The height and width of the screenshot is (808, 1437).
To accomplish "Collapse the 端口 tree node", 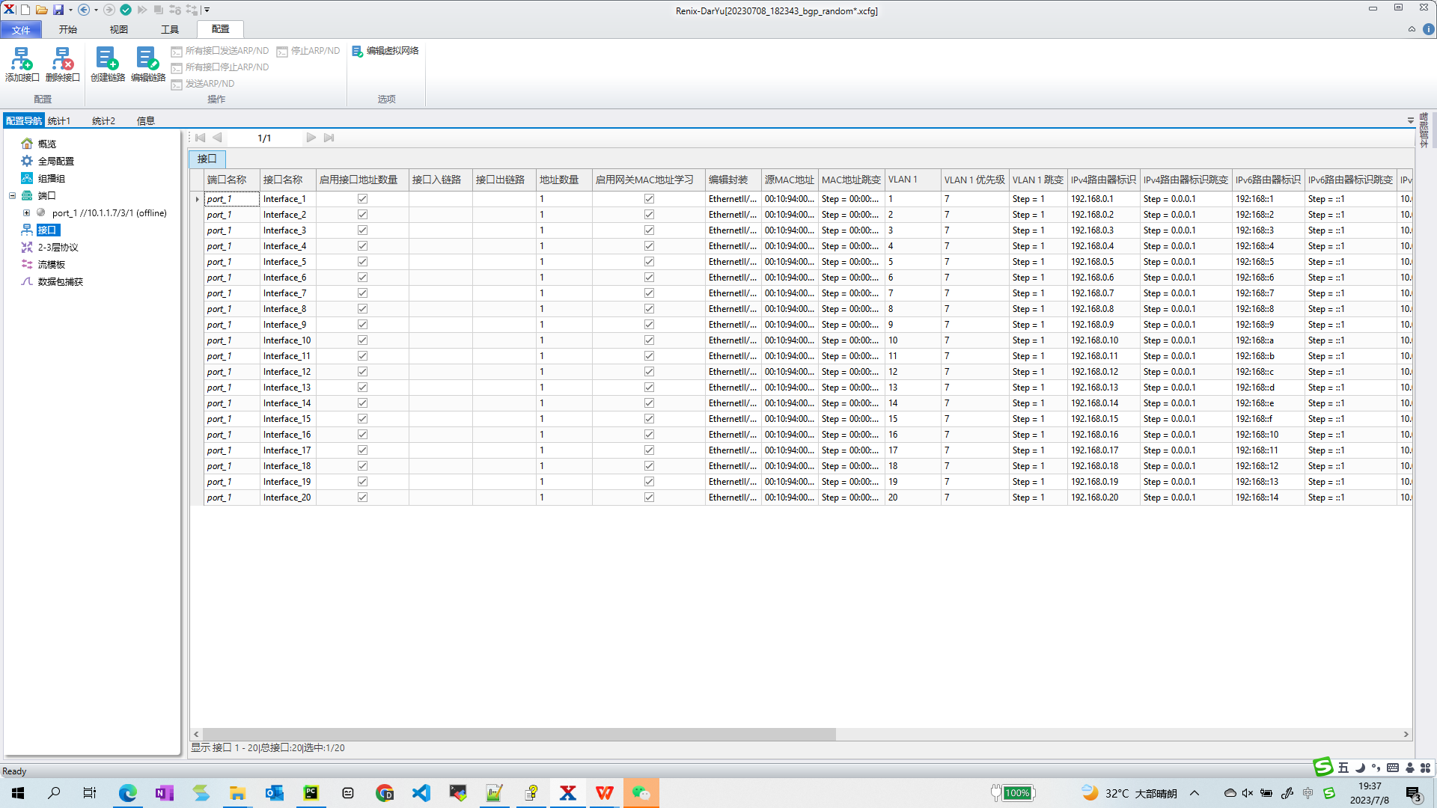I will tap(12, 196).
